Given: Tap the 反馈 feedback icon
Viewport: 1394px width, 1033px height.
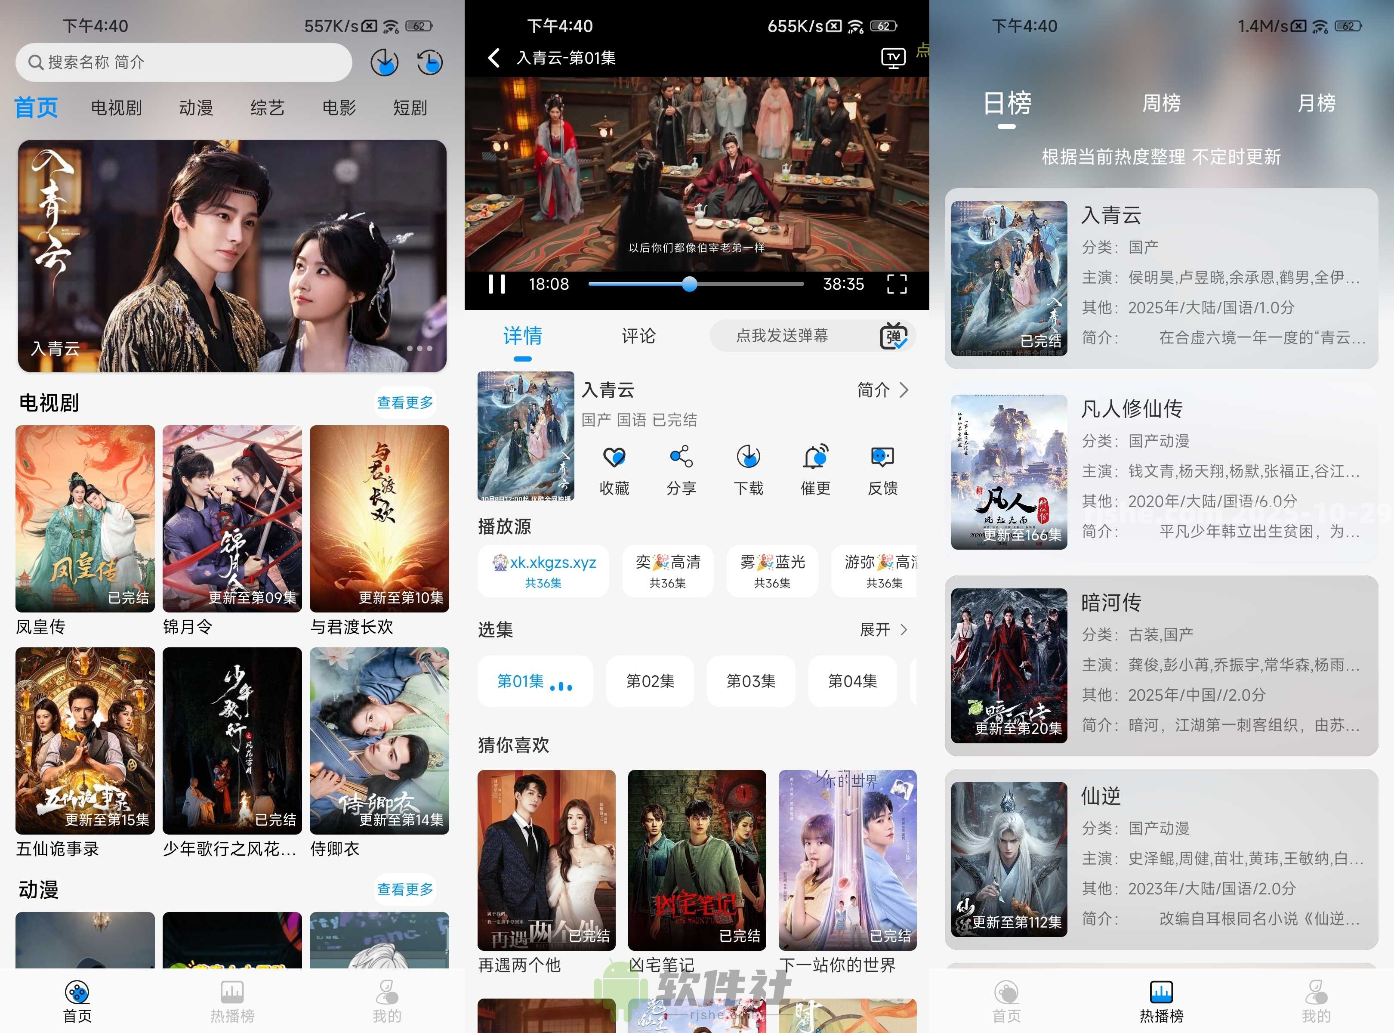Looking at the screenshot, I should pyautogui.click(x=882, y=458).
